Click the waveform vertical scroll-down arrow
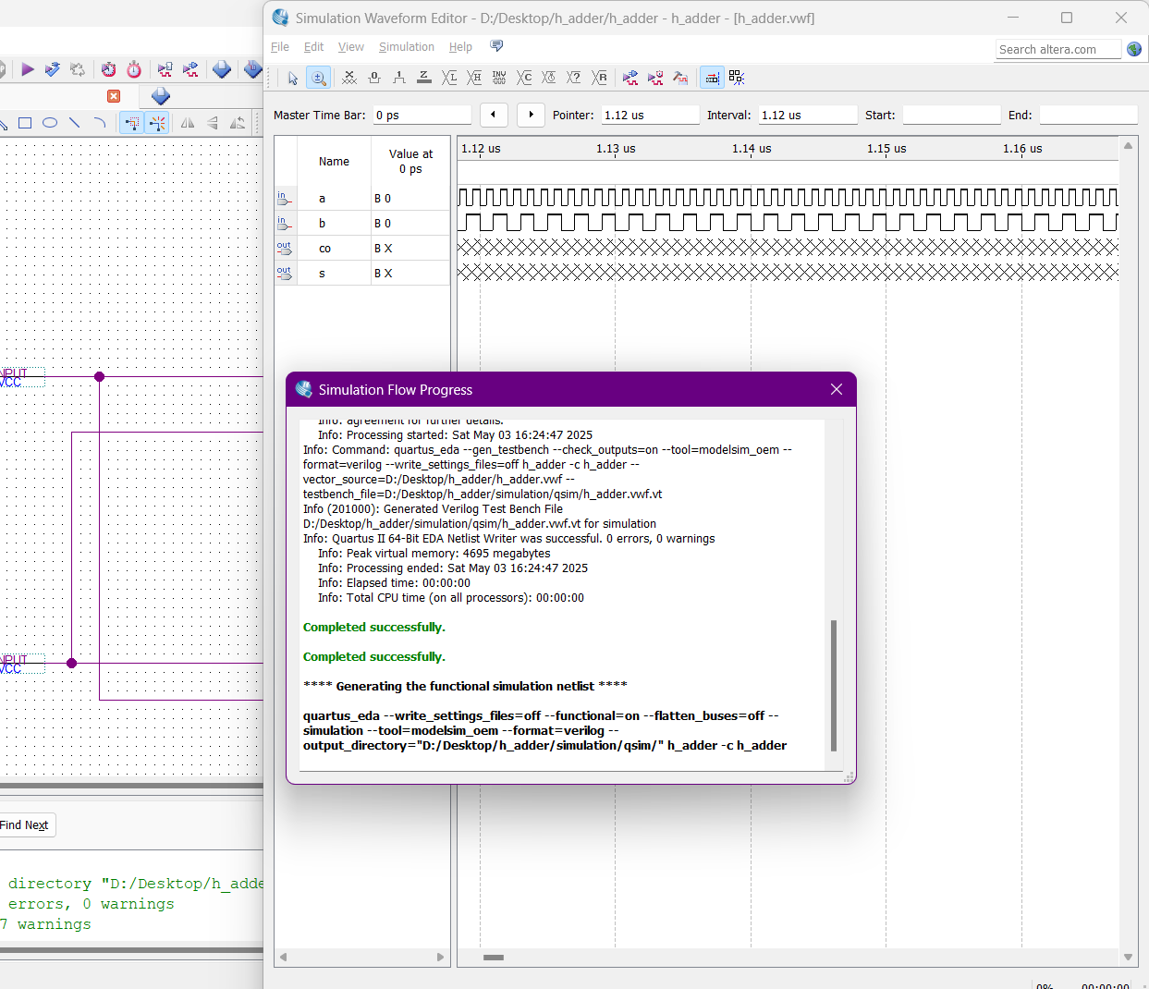The width and height of the screenshot is (1149, 989). (1128, 957)
